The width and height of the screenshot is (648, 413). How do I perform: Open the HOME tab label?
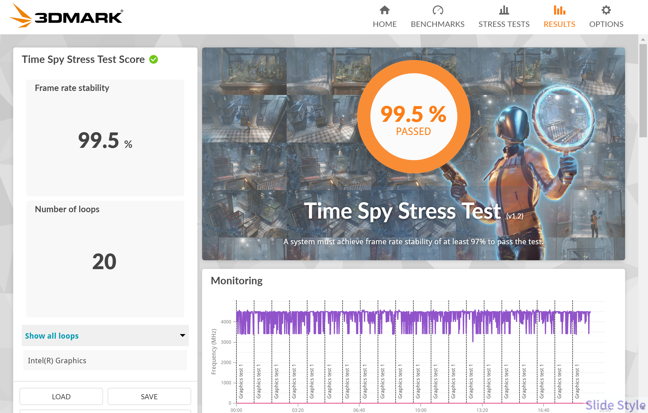click(x=384, y=24)
